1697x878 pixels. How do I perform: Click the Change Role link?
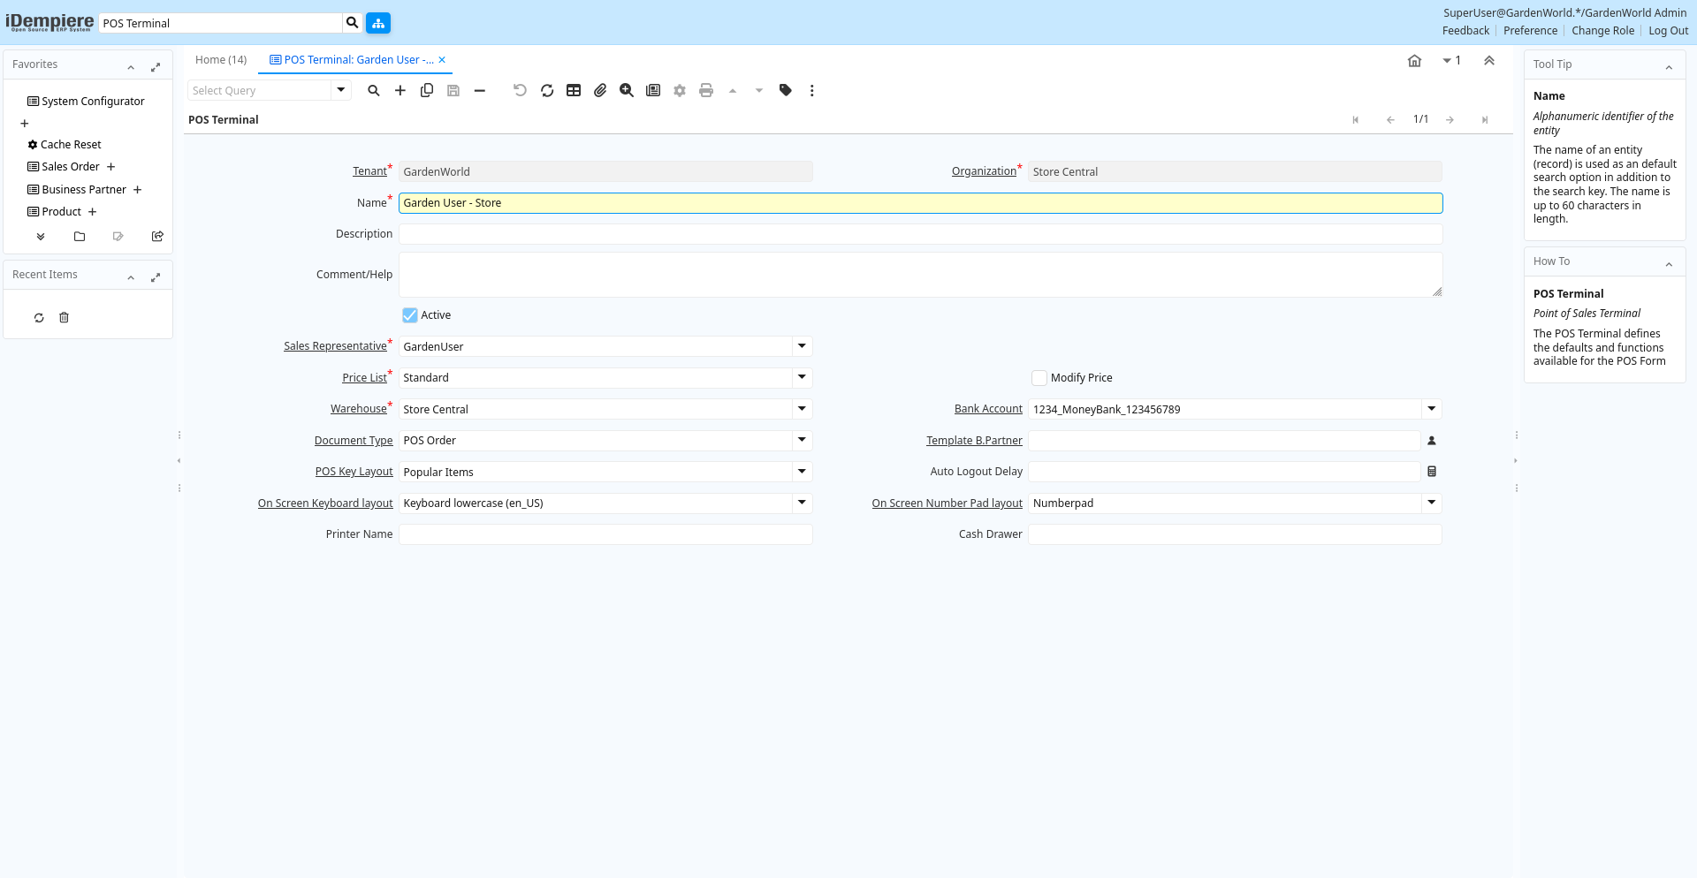pos(1602,31)
